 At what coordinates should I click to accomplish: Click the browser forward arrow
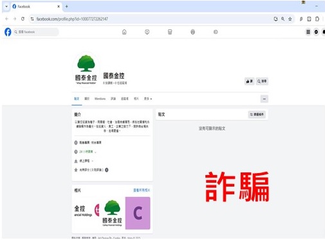point(15,19)
